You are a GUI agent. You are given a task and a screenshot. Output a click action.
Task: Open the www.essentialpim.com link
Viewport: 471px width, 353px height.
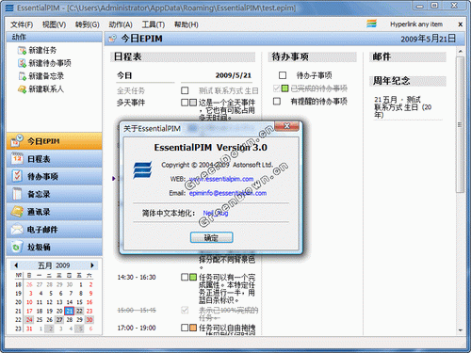(x=221, y=179)
